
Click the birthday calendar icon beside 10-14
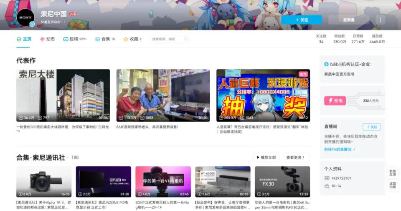click(327, 186)
